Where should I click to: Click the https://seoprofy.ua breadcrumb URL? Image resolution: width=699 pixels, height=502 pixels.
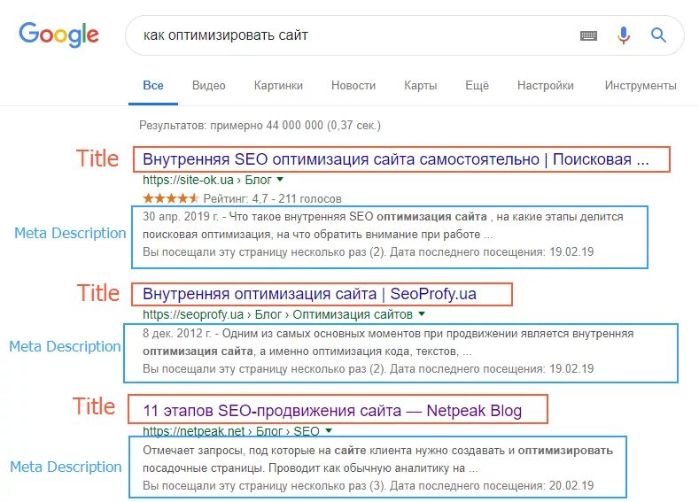click(277, 314)
